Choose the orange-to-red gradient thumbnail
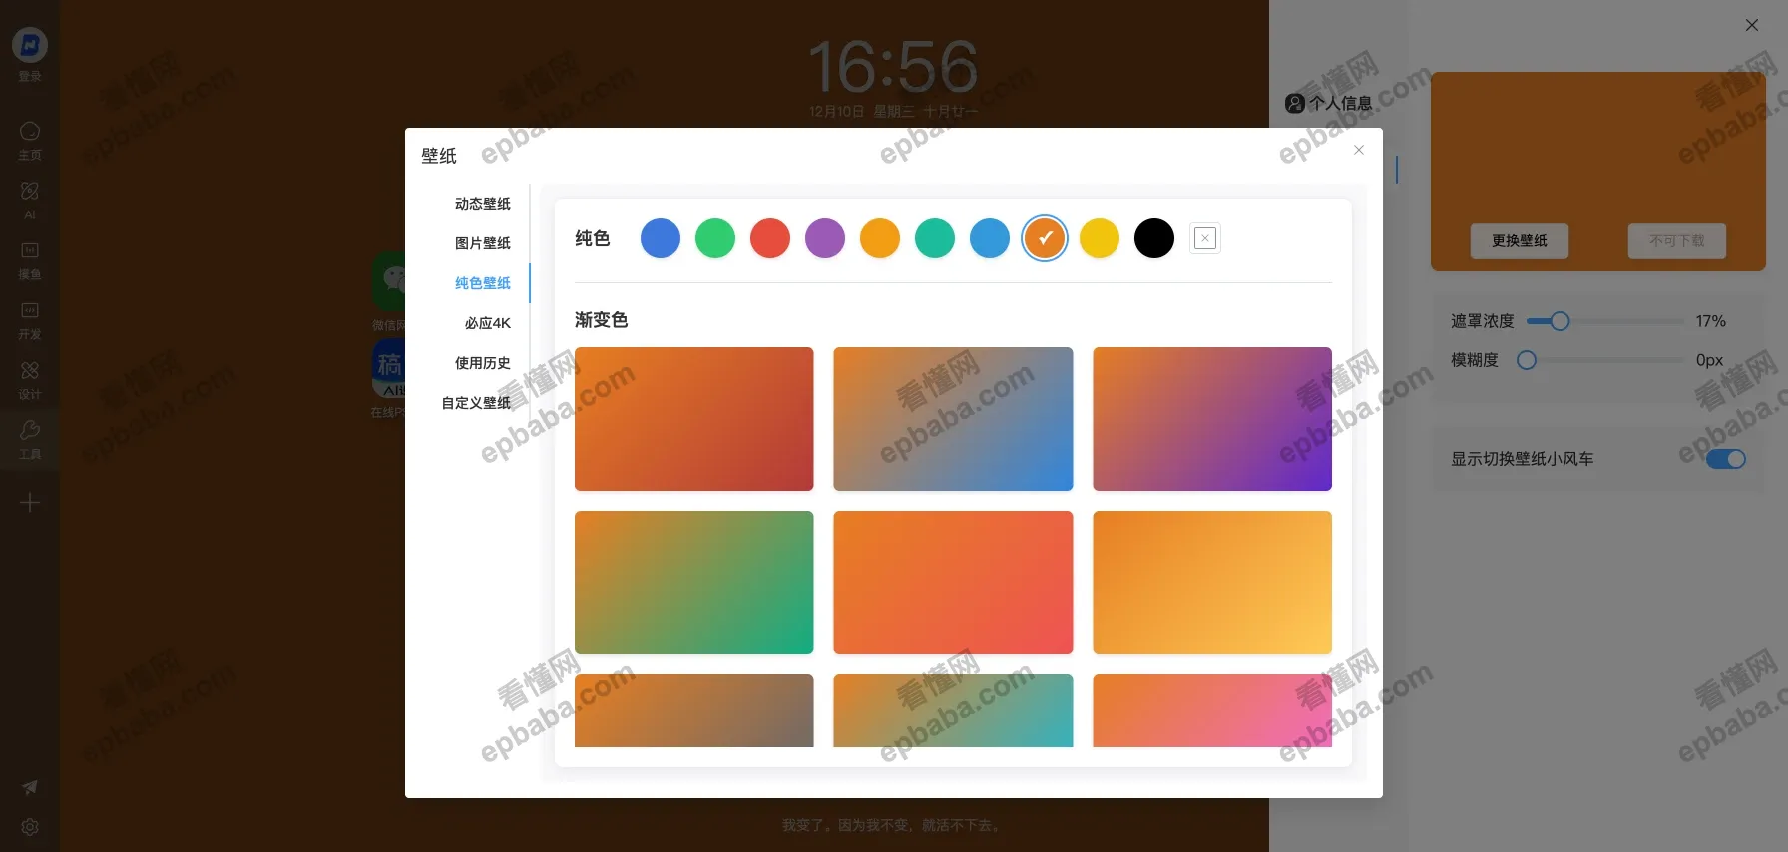Screen dimensions: 1788x852 click(x=694, y=419)
